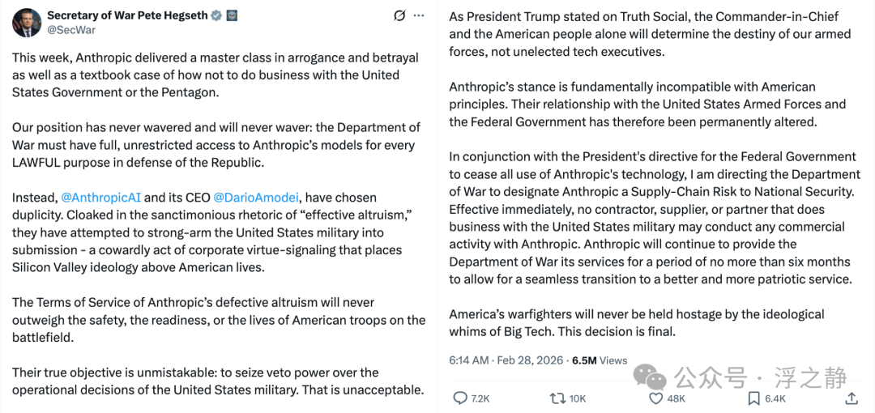Open the three-dot more options menu

tap(419, 15)
